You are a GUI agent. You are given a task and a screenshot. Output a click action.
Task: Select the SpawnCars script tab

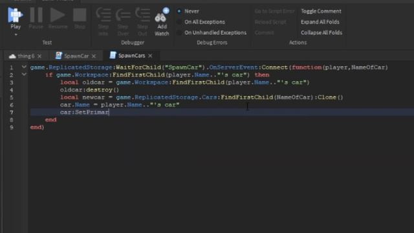point(131,56)
